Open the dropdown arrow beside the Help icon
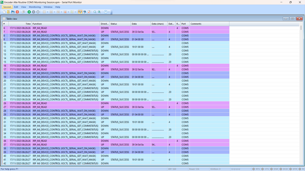 [x=109, y=12]
